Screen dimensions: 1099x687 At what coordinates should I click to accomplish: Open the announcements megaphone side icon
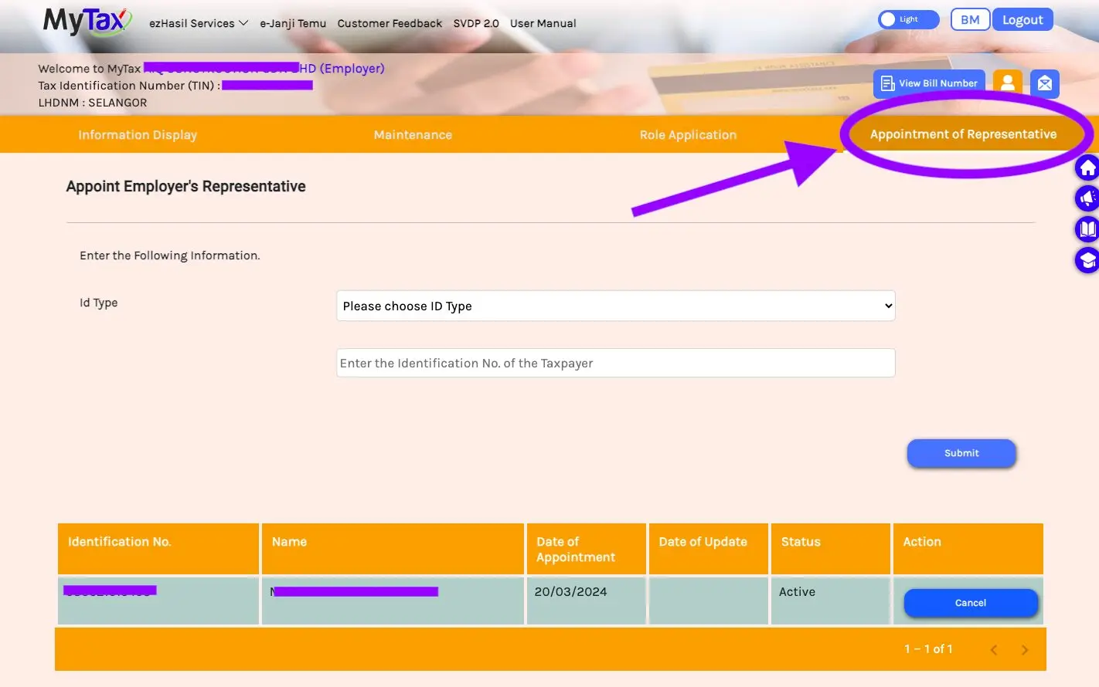point(1087,198)
